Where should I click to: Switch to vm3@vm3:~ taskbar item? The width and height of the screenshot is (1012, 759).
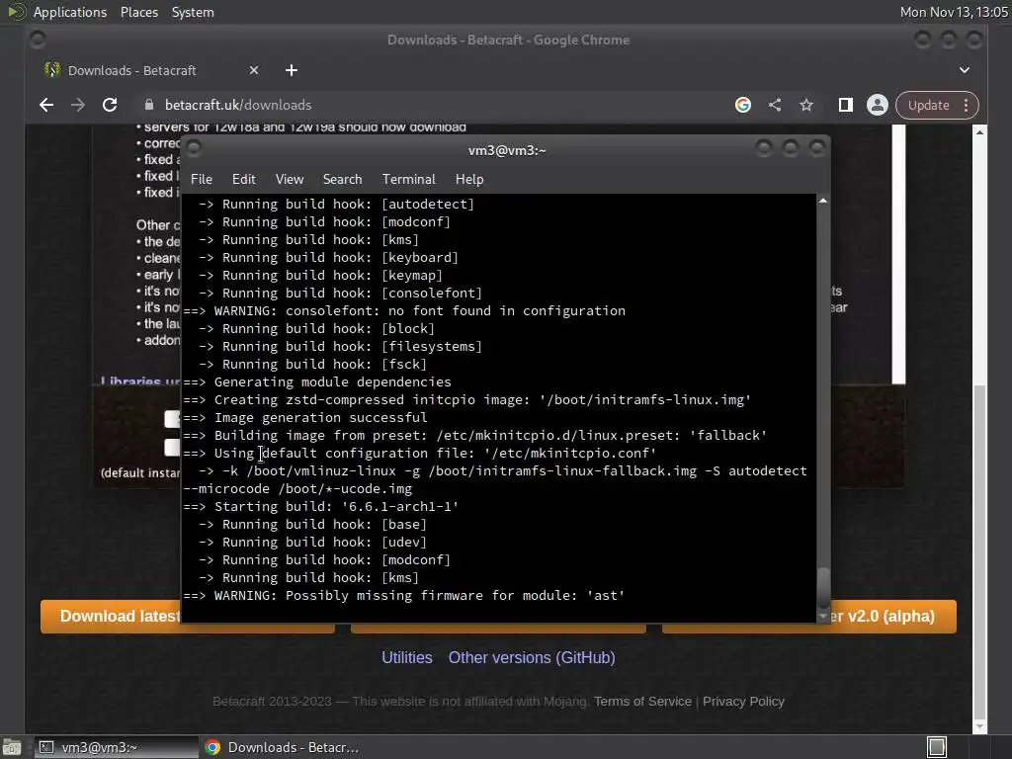coord(115,747)
